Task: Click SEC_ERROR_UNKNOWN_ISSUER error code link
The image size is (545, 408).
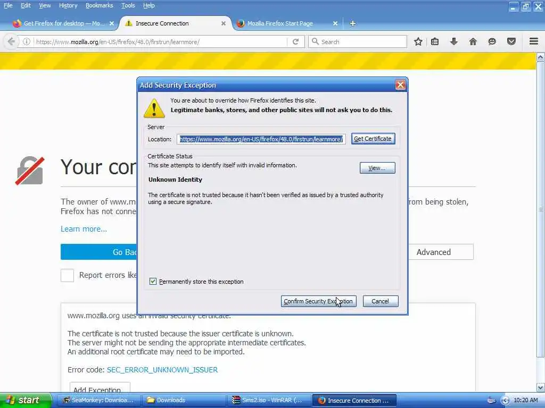Action: [x=162, y=370]
